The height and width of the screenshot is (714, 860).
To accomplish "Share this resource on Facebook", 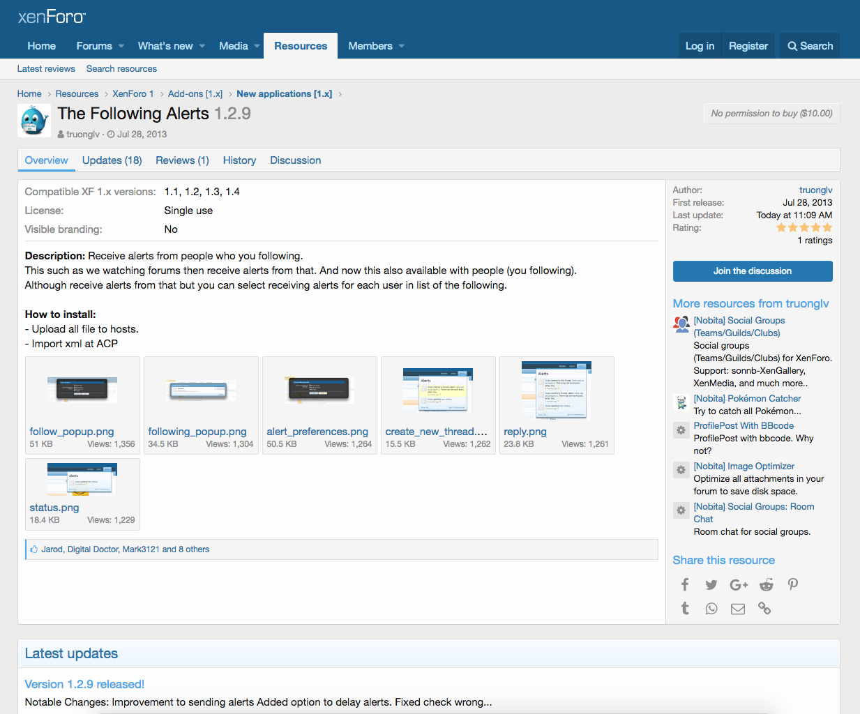I will pos(685,585).
